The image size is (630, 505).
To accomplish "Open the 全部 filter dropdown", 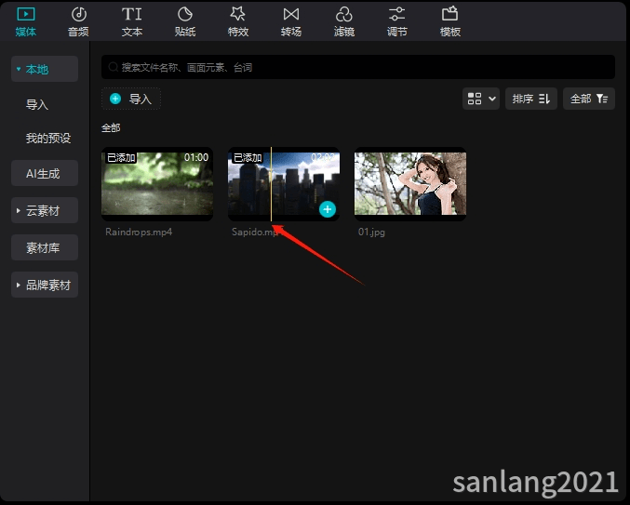I will (589, 99).
